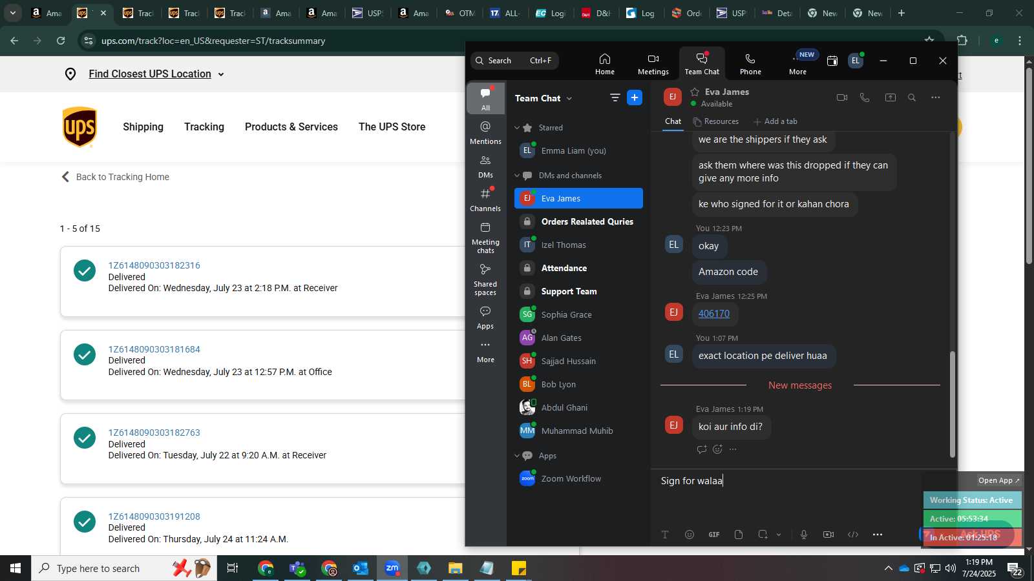Open File Explorer from taskbar
Image resolution: width=1034 pixels, height=581 pixels.
[x=455, y=568]
